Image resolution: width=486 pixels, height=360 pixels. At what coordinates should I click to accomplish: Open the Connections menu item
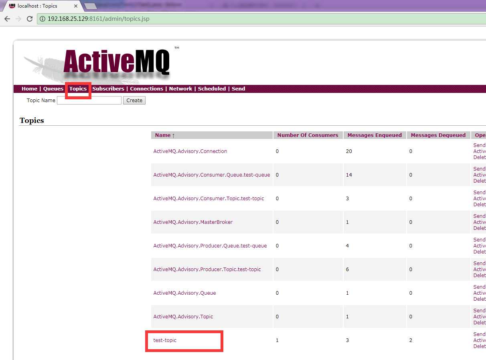tap(146, 89)
